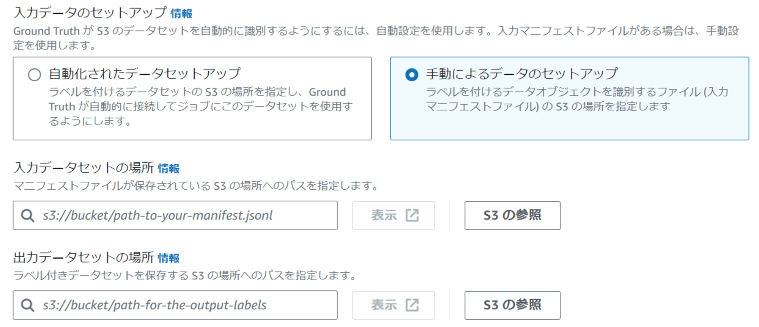
Task: Click the 手動によるデータのセットアップ option card description
Action: [577, 99]
